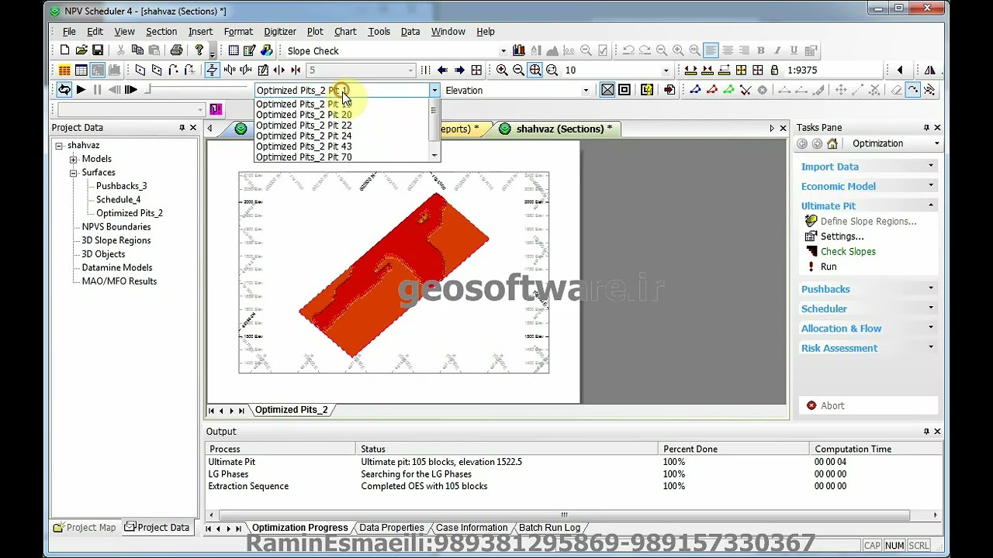Click the green polygon drawing tool
Viewport: 993px width, 558px height.
[728, 90]
